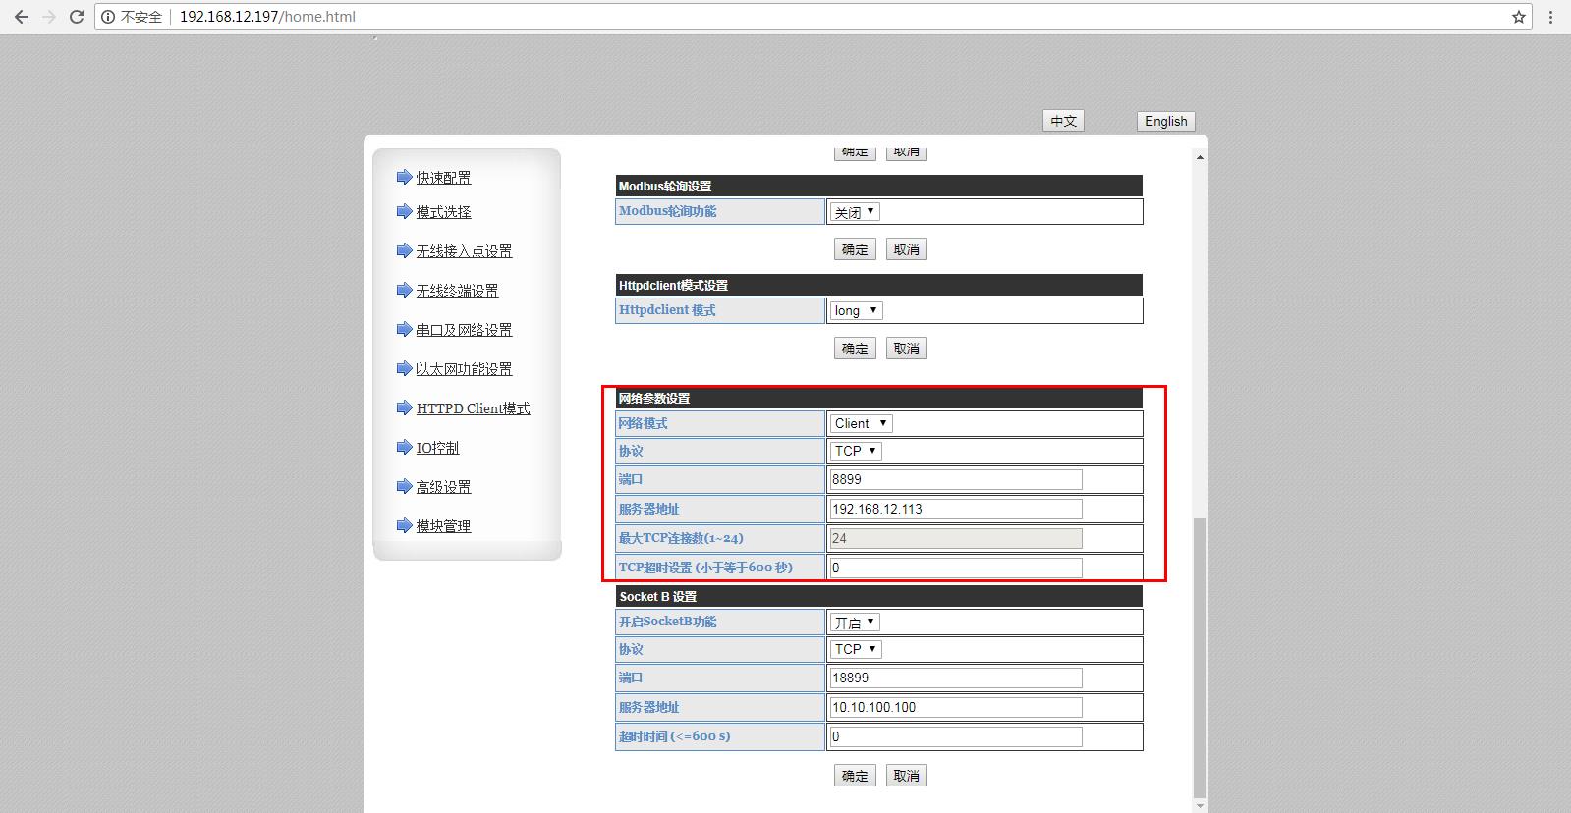Image resolution: width=1571 pixels, height=813 pixels.
Task: Switch language to English
Action: pyautogui.click(x=1165, y=121)
